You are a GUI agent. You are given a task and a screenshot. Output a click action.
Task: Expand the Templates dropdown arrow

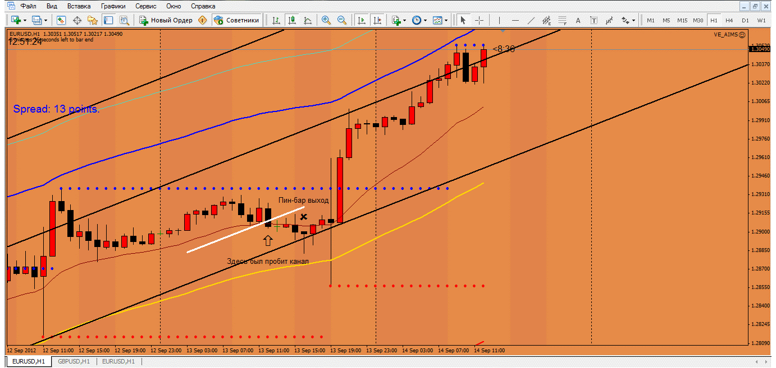(x=446, y=20)
